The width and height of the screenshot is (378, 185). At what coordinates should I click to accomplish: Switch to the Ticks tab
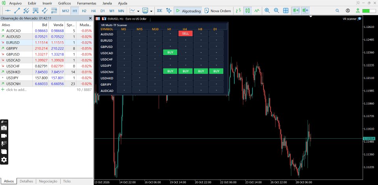pos(67,181)
